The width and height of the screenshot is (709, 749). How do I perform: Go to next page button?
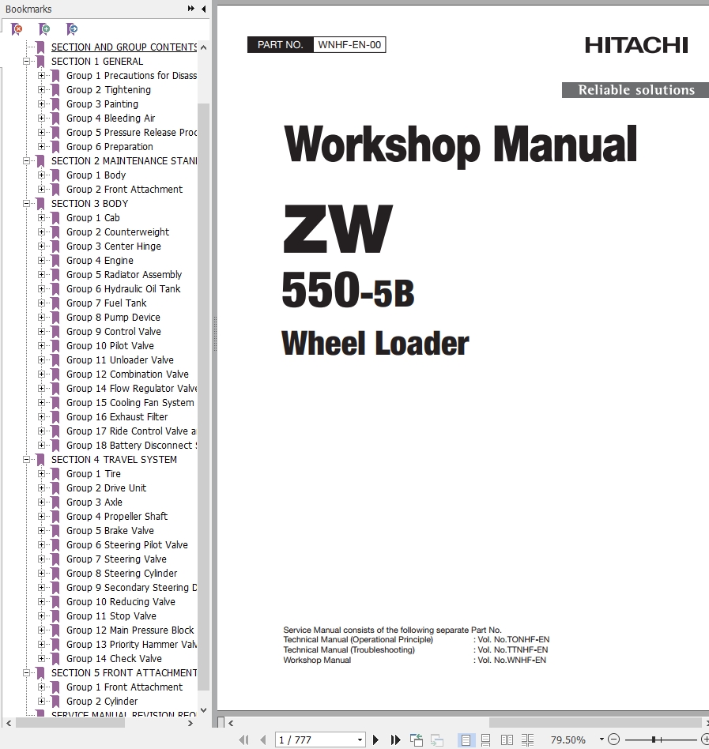[375, 740]
